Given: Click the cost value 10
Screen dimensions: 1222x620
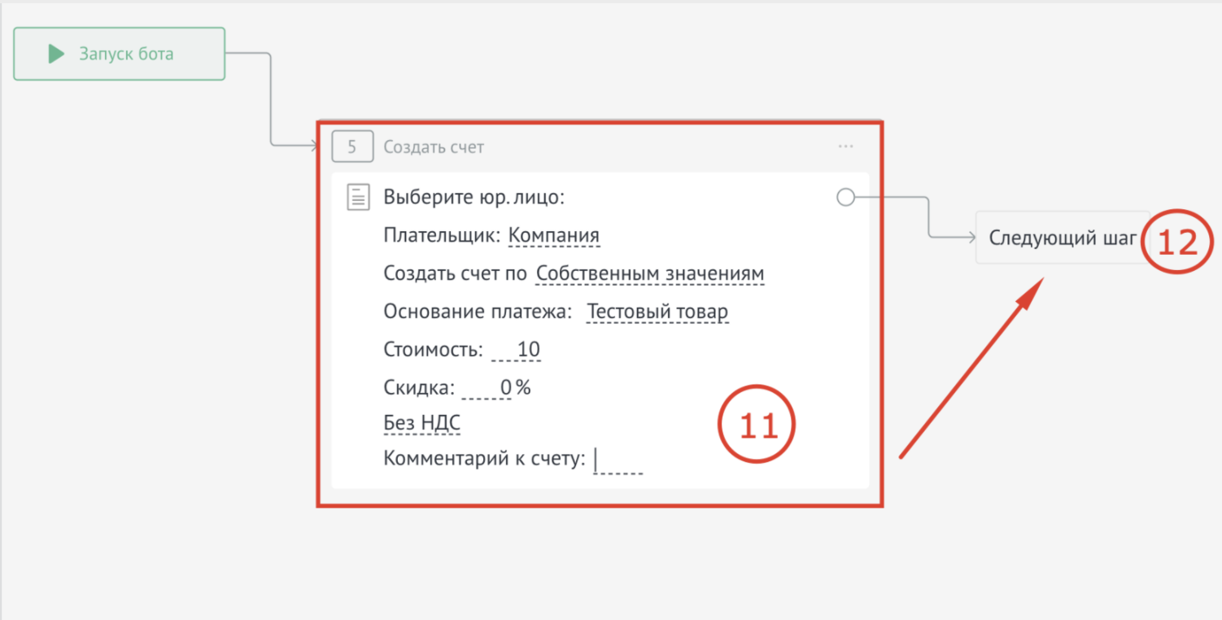Looking at the screenshot, I should tap(528, 350).
